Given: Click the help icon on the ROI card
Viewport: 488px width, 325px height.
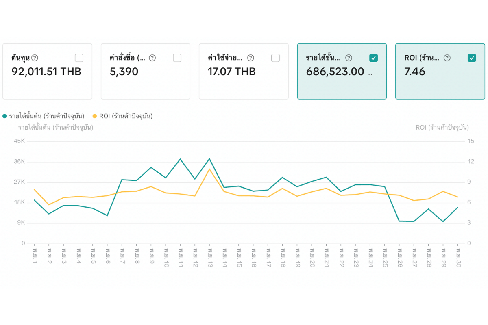Looking at the screenshot, I should tap(447, 58).
